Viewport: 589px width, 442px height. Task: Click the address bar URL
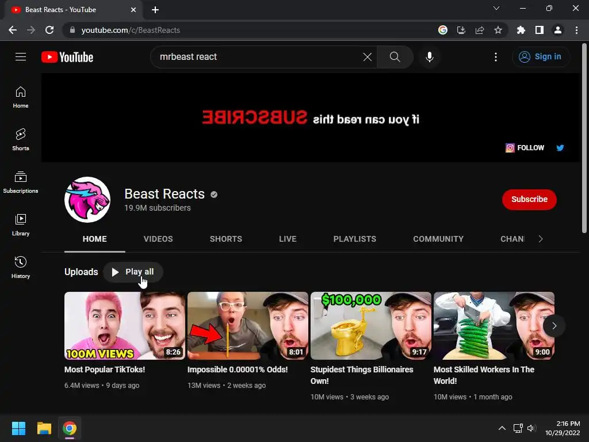click(x=131, y=30)
